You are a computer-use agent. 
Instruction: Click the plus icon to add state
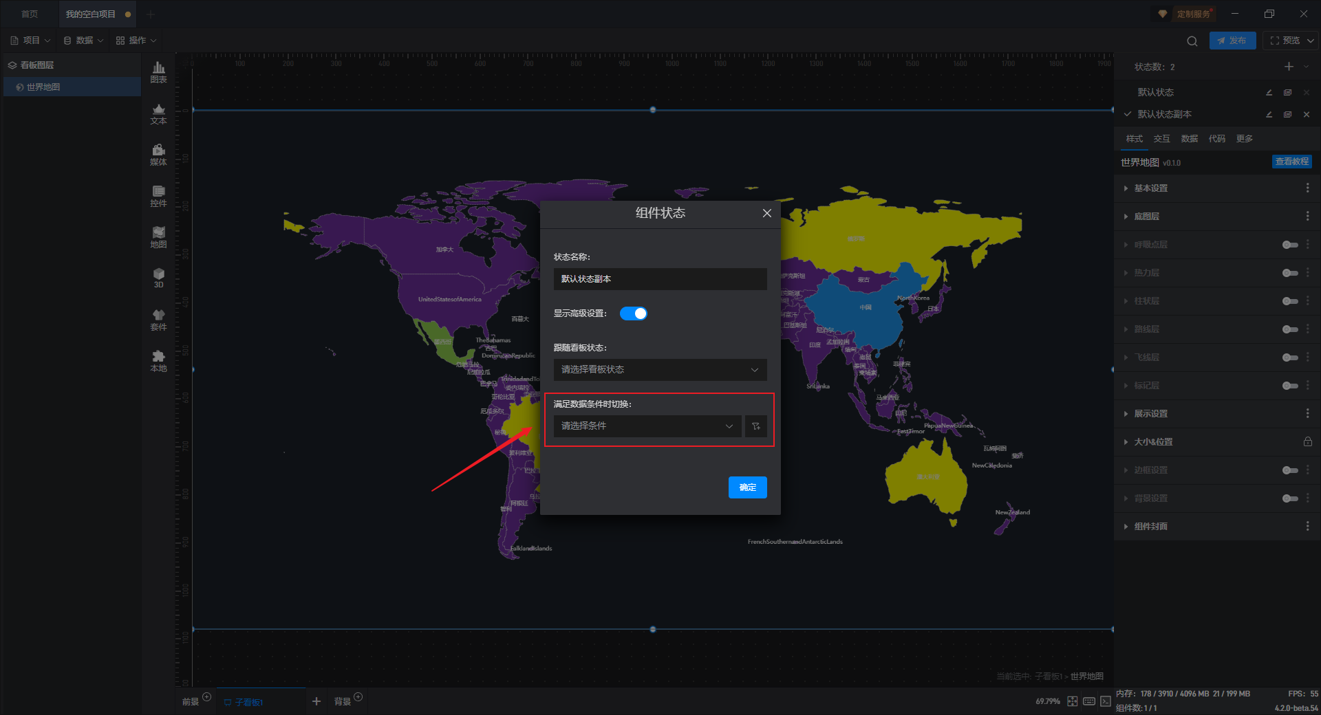point(1289,67)
